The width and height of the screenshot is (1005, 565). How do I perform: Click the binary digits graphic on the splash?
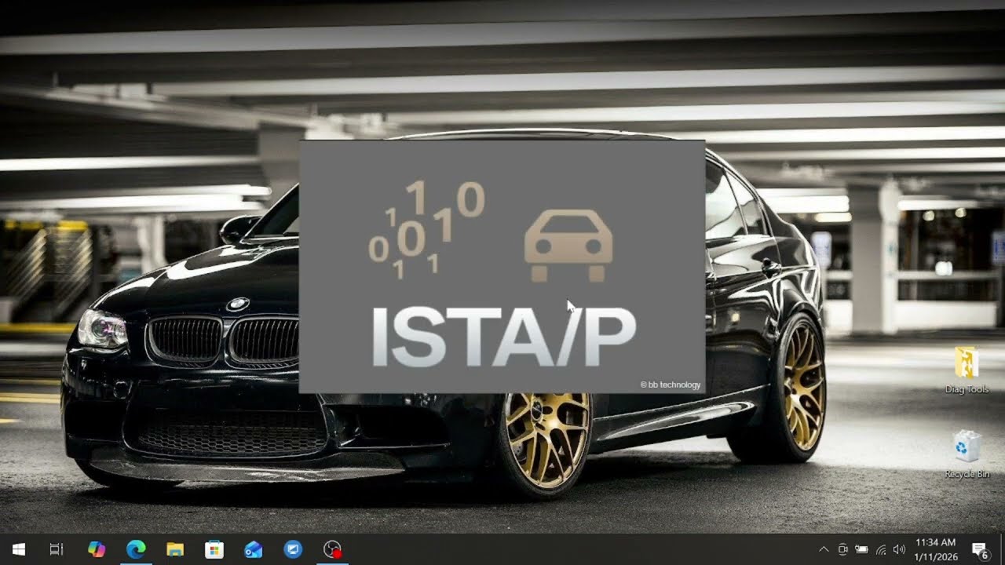(x=426, y=229)
